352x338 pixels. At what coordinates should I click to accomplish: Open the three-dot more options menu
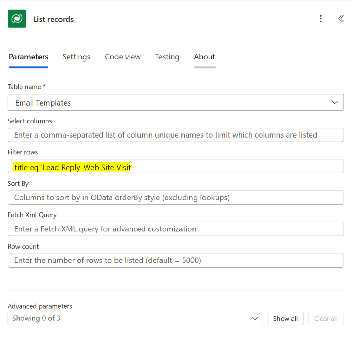[321, 19]
